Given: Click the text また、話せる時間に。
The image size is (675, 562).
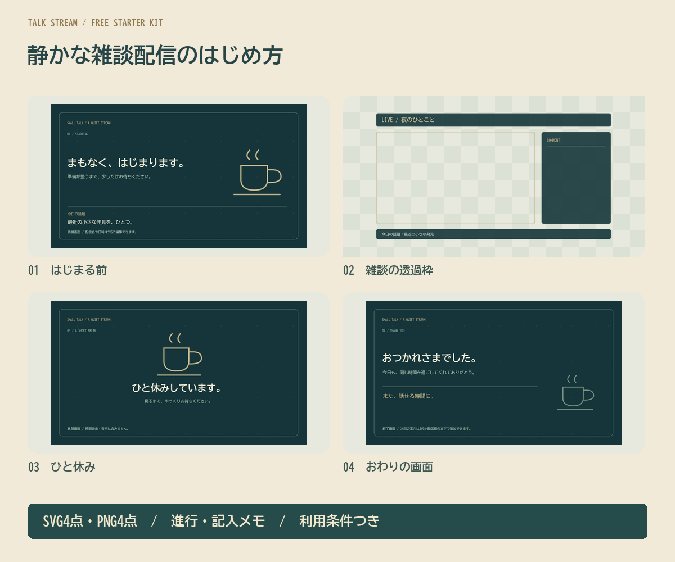Looking at the screenshot, I should tap(408, 396).
